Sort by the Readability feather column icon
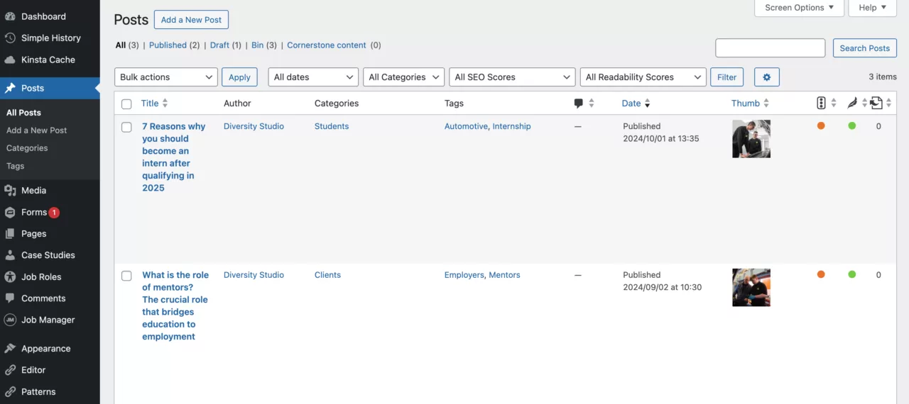The image size is (909, 404). coord(852,103)
